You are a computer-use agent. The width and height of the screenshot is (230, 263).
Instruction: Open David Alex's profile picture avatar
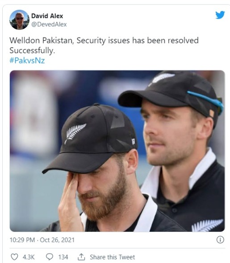(x=19, y=20)
